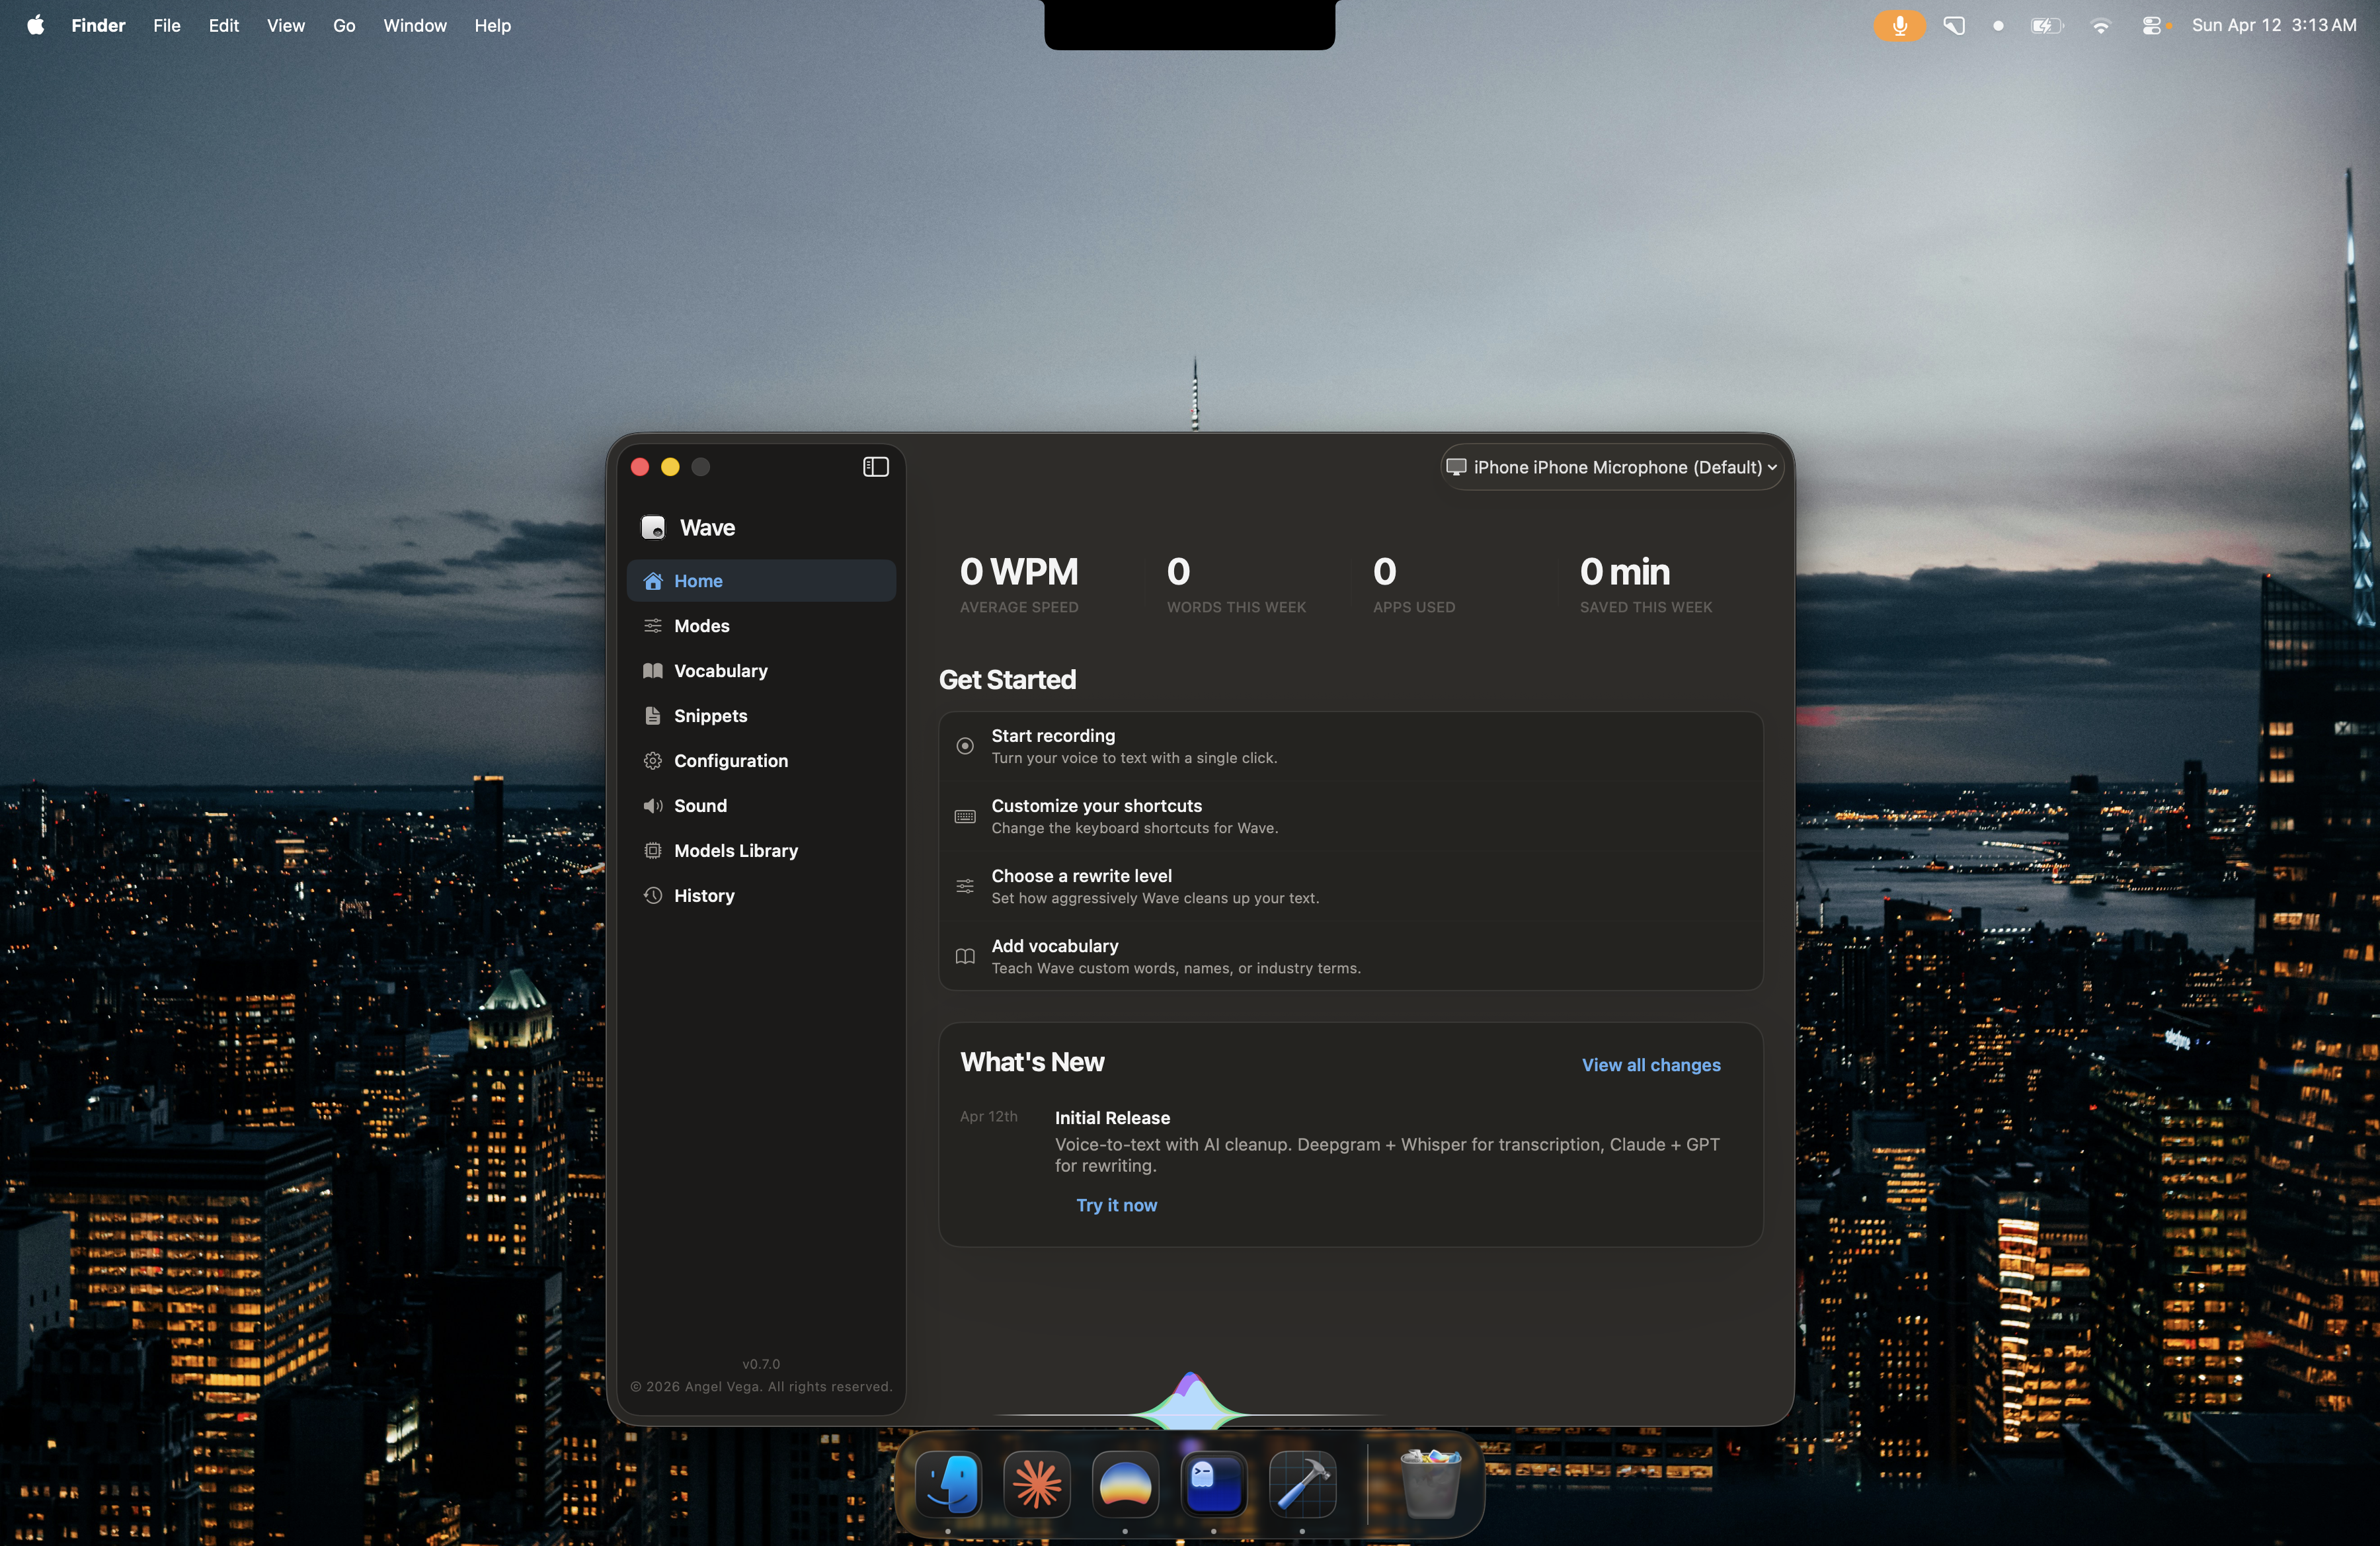The width and height of the screenshot is (2380, 1546).
Task: Expand the iPhone Microphone device dropdown
Action: click(1611, 467)
